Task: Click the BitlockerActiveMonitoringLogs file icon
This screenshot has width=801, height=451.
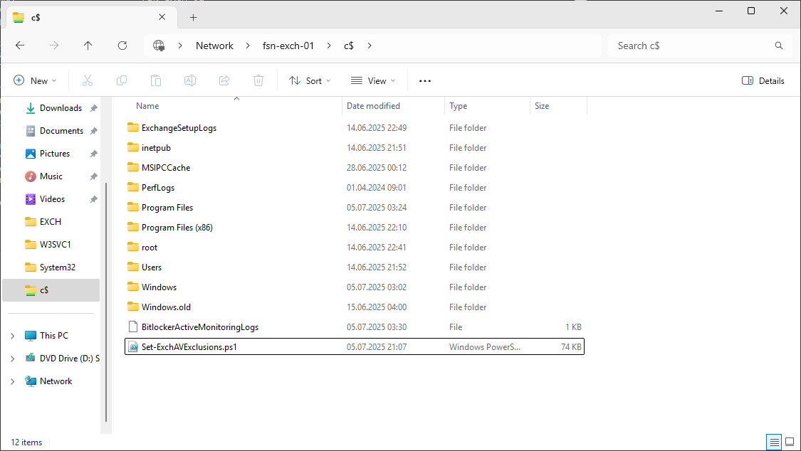Action: tap(133, 327)
